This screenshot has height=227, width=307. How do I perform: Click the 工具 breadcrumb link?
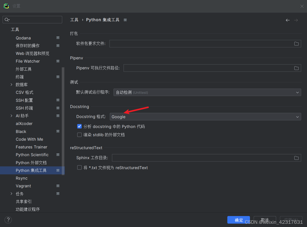(74, 20)
